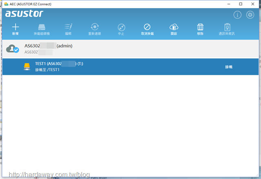The image size is (261, 179).
Task: Select the 掛載磁碟機 mount drive icon
Action: 42,27
